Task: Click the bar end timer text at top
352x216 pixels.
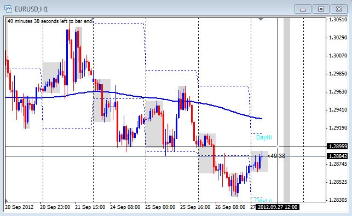Action: (x=50, y=21)
